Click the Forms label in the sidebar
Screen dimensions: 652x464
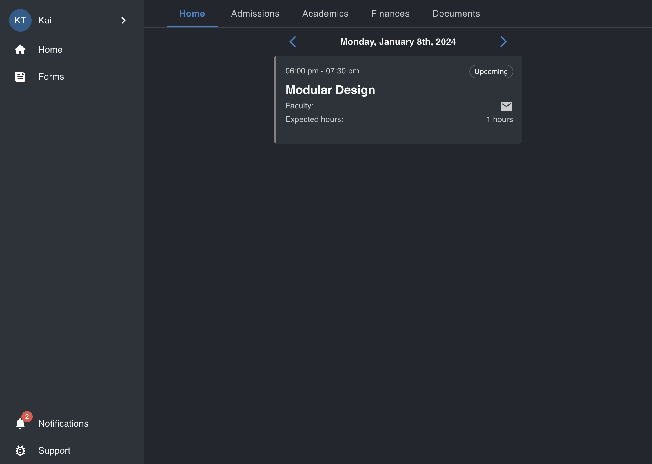[51, 77]
